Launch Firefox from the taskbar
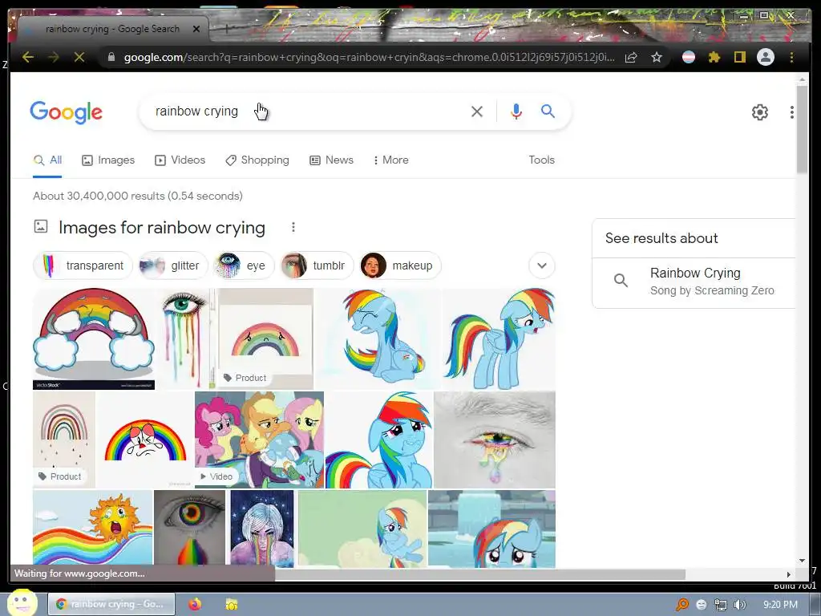821x616 pixels. 195,604
